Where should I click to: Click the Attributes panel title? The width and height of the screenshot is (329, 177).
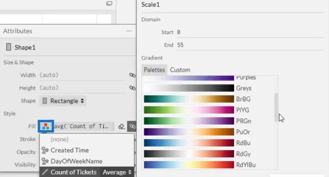[18, 31]
